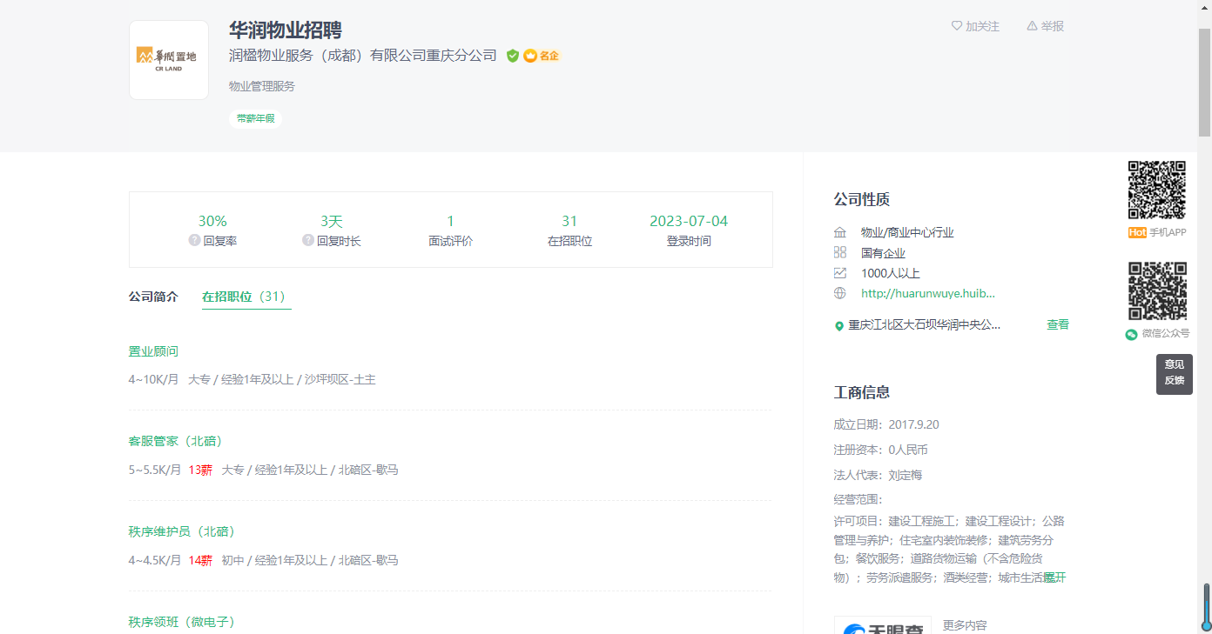Click the red 14薪 label
This screenshot has height=634, width=1212.
coord(200,560)
